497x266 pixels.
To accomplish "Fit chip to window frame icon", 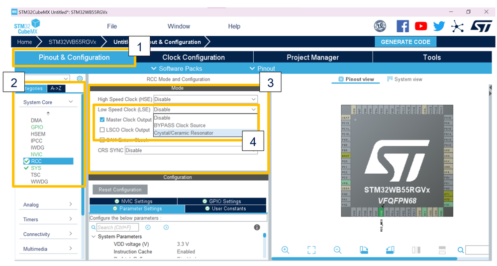I will pos(311,250).
